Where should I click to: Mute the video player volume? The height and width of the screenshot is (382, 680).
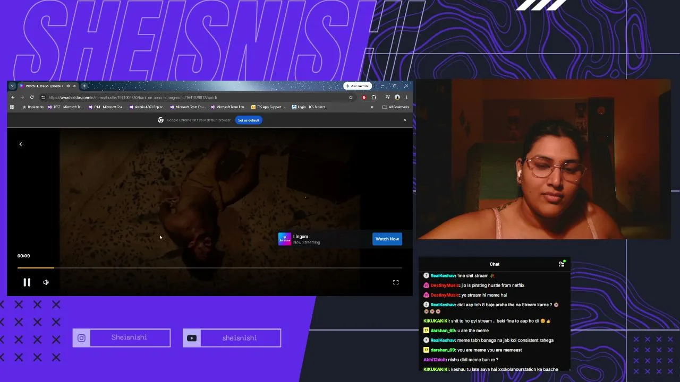click(x=46, y=282)
